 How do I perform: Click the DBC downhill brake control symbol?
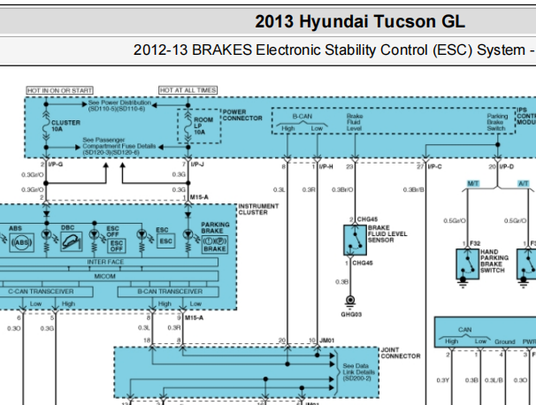(x=72, y=241)
